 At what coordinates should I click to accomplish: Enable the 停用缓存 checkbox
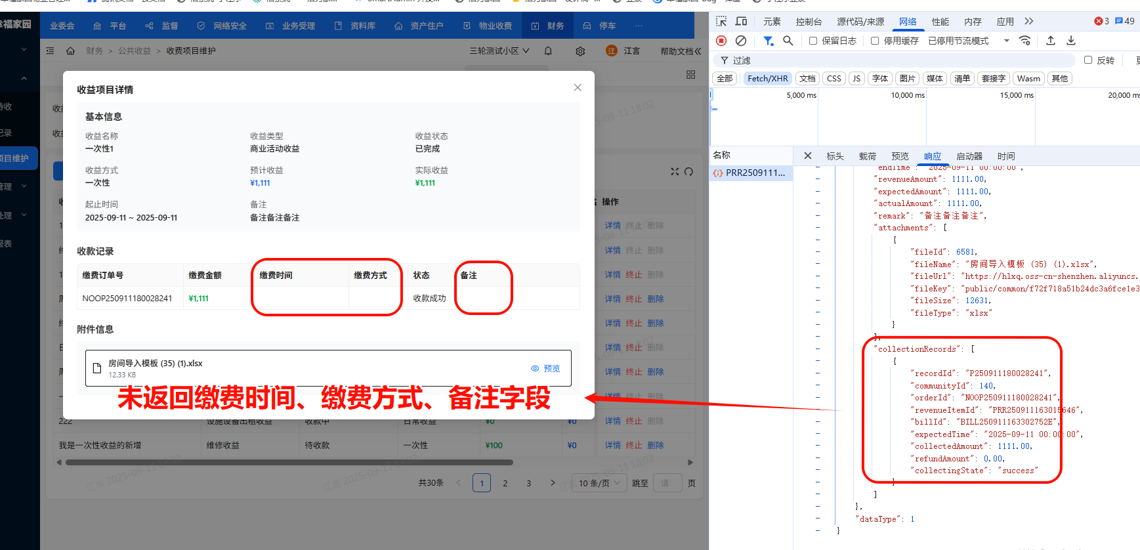click(875, 41)
